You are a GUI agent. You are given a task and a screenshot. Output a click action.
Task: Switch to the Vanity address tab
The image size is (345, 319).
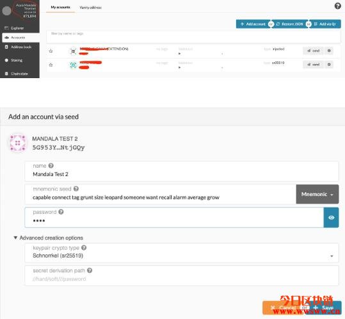click(90, 8)
